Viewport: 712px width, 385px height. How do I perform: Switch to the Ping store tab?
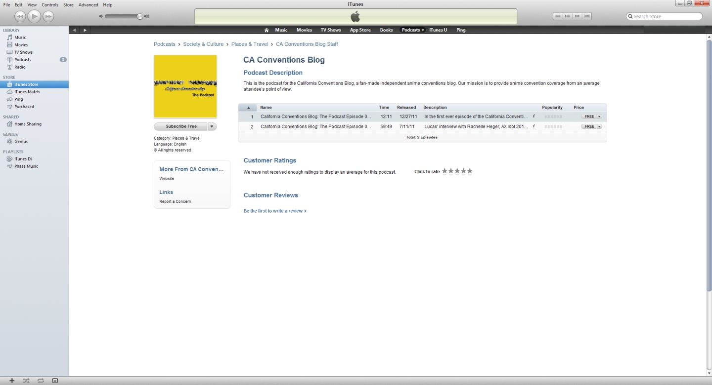click(461, 30)
